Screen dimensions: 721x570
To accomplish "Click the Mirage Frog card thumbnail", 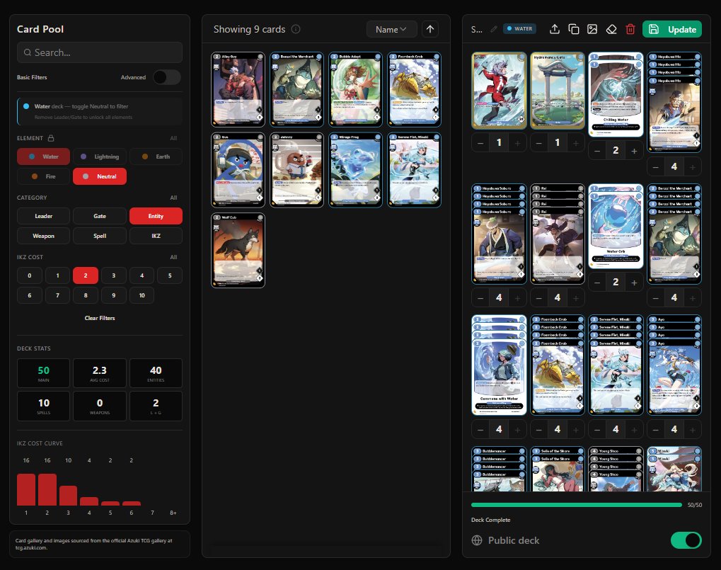I will pos(355,170).
